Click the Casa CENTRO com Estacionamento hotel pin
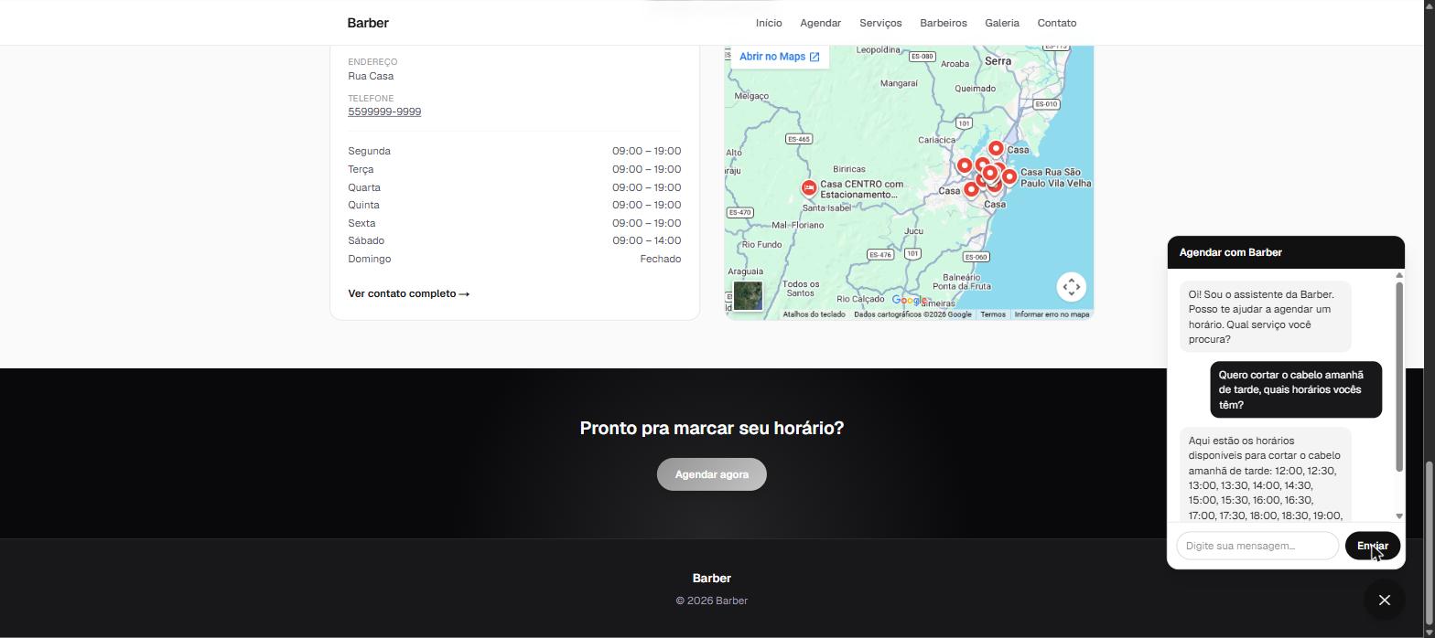Viewport: 1435px width, 638px height. pyautogui.click(x=809, y=189)
